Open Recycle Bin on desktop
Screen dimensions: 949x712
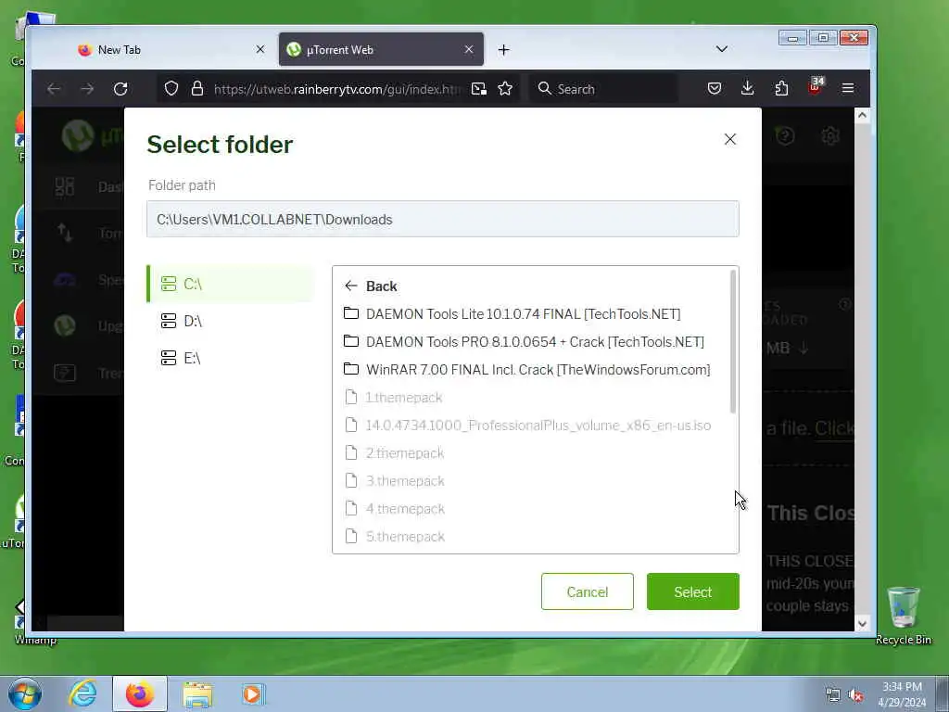tap(903, 615)
